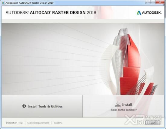Click the Exit button
166x129 pixels.
pos(152,123)
